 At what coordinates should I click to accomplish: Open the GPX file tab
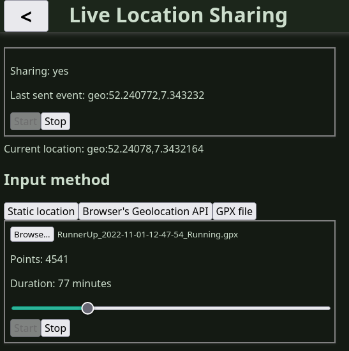pyautogui.click(x=234, y=211)
